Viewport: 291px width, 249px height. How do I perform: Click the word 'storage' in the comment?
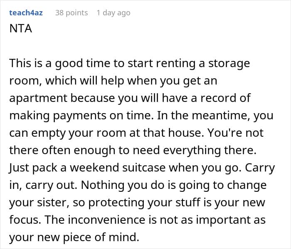coord(231,63)
